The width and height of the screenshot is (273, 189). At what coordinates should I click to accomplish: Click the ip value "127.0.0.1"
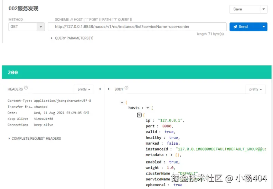(x=170, y=120)
